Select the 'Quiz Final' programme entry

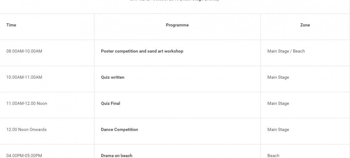(x=110, y=103)
